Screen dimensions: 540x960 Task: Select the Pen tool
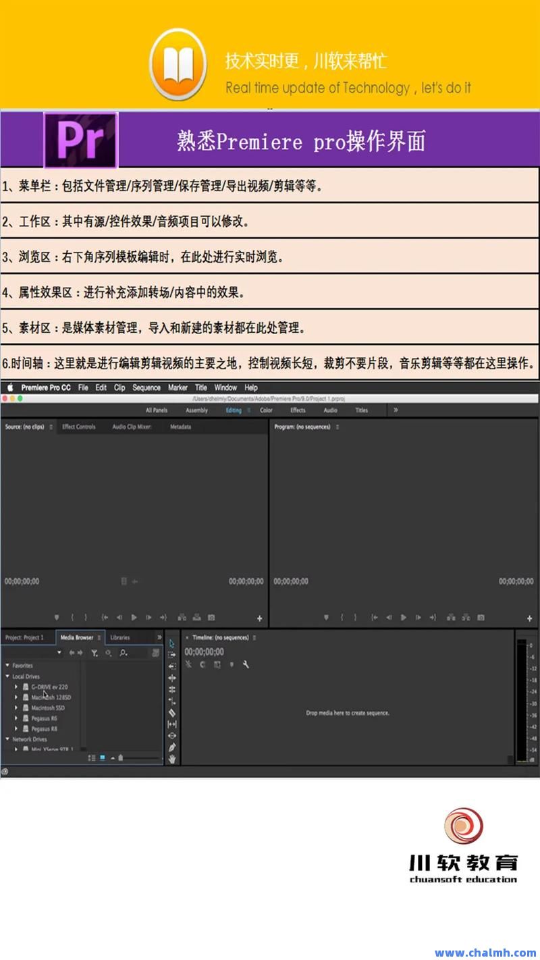[172, 747]
